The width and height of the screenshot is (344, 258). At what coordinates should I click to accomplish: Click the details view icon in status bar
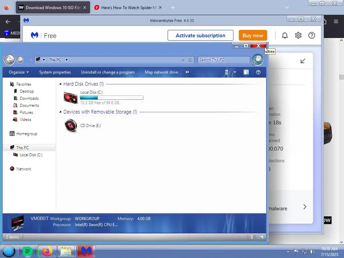254,237
